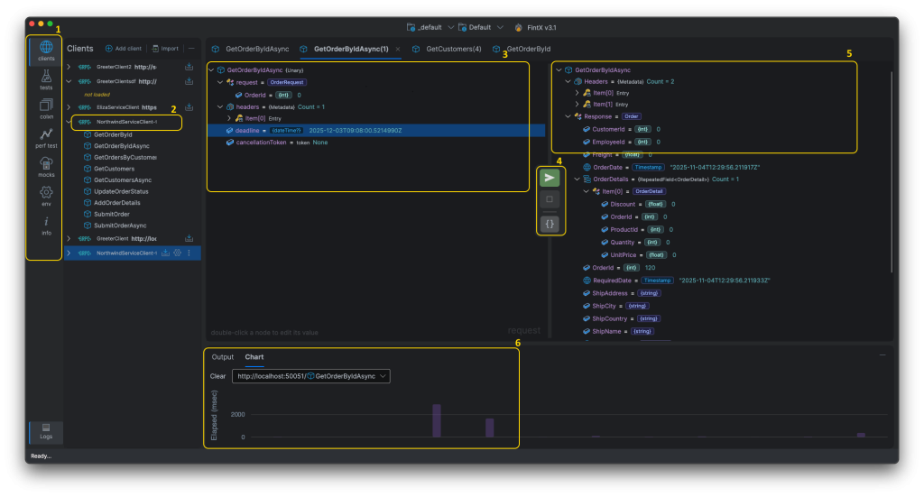The image size is (924, 497).
Task: Click Clear in the chart panel
Action: pos(217,375)
